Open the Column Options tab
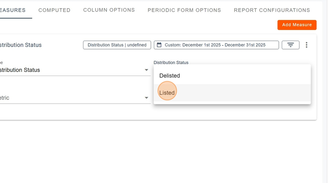The width and height of the screenshot is (328, 183). [109, 10]
